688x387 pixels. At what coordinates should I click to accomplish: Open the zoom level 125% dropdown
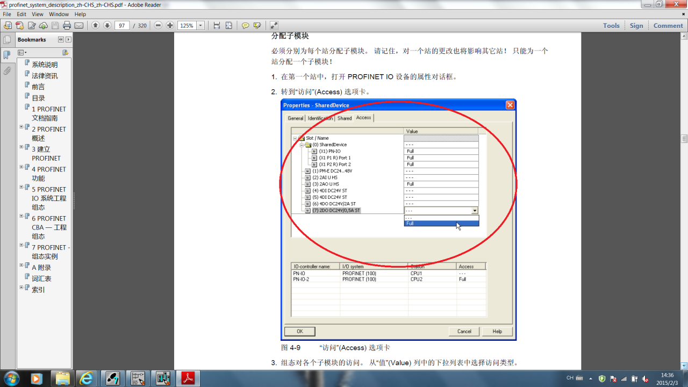point(200,25)
